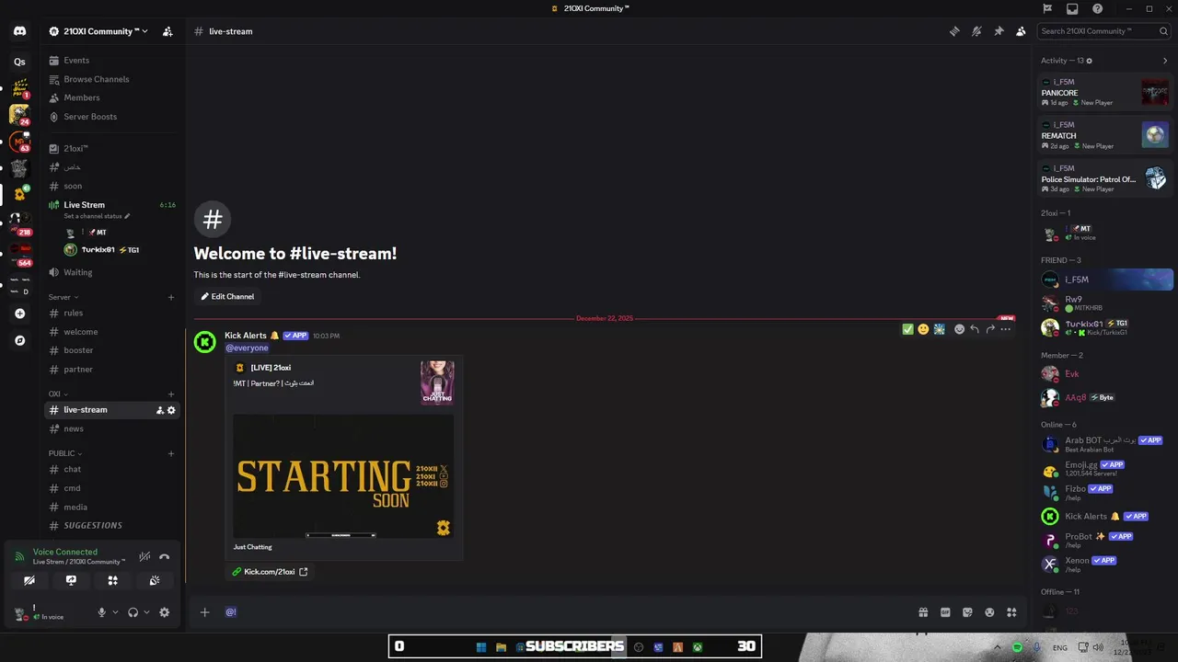Viewport: 1178px width, 662px height.
Task: Collapse the Server category
Action: tap(64, 297)
